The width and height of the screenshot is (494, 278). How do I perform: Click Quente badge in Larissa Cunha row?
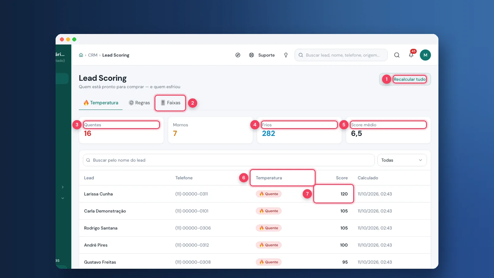click(x=269, y=194)
